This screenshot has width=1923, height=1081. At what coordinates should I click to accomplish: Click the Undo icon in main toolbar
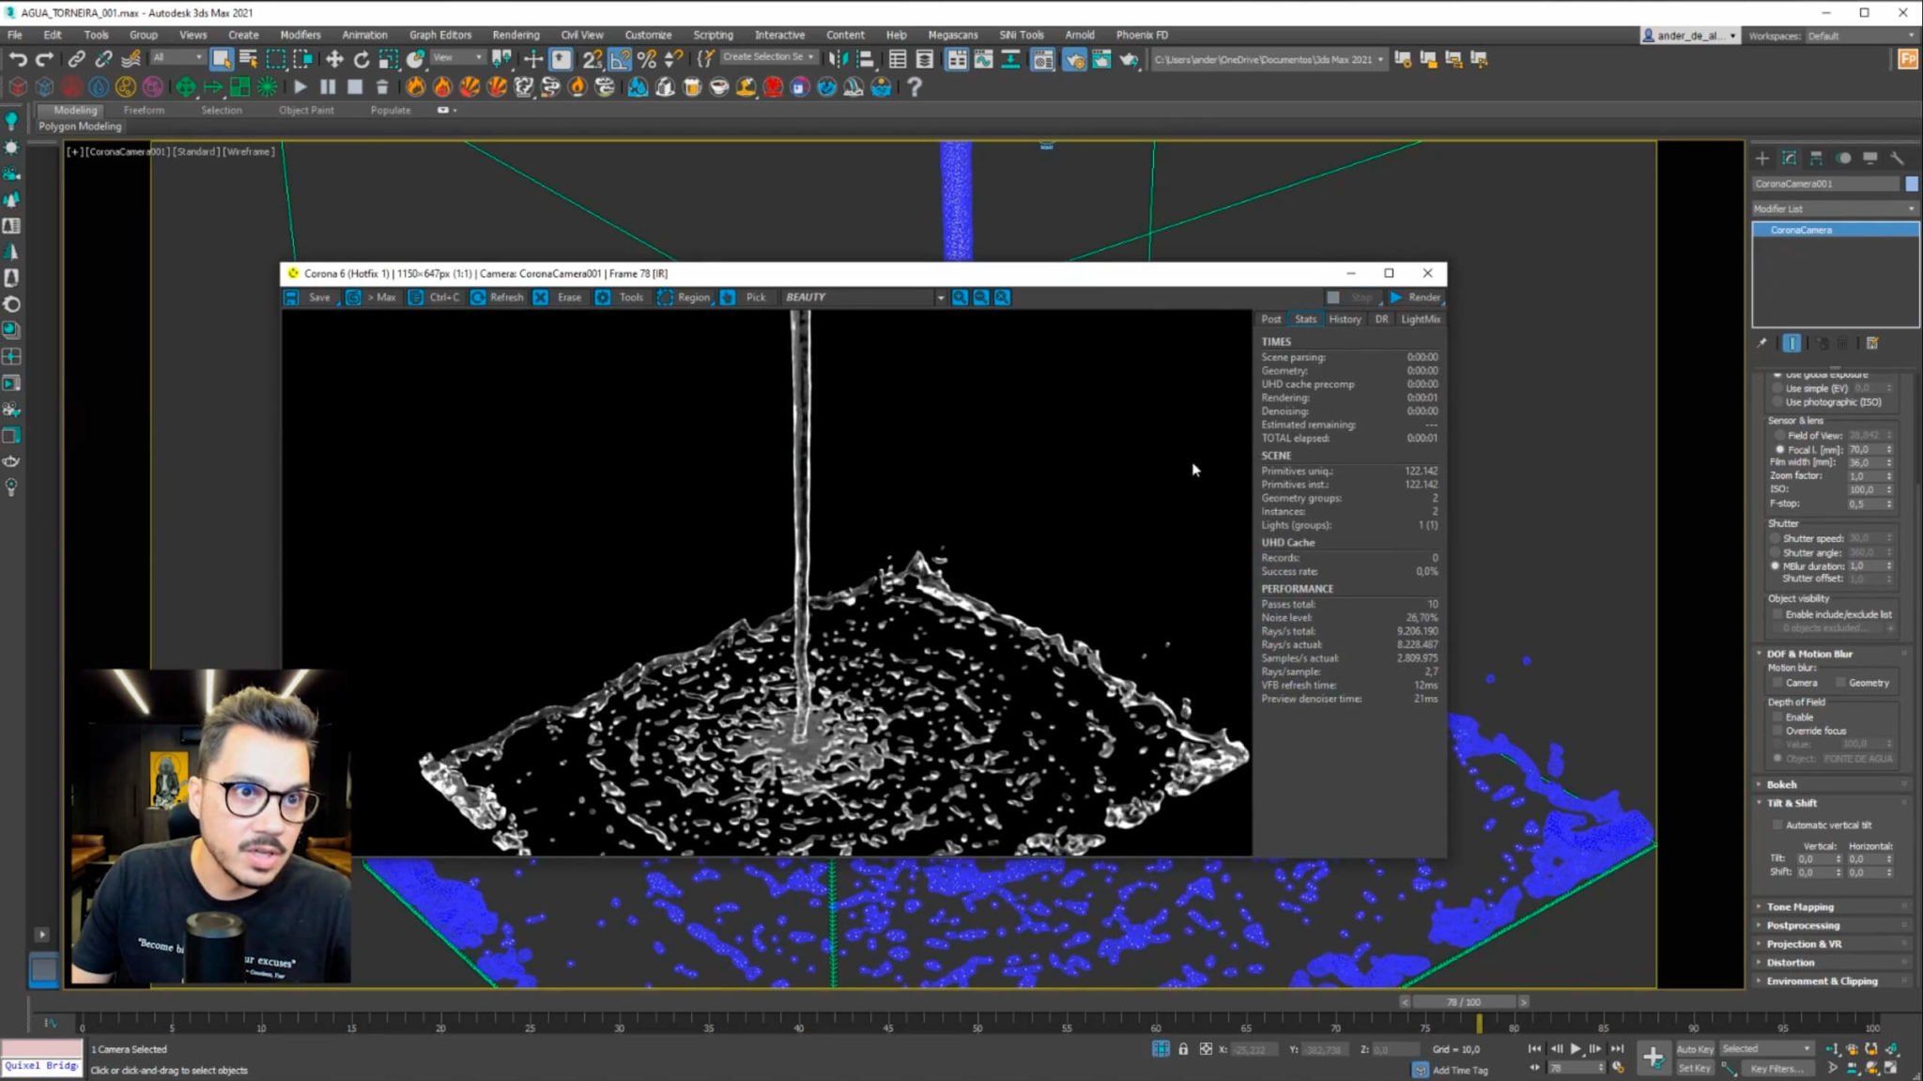coord(17,58)
